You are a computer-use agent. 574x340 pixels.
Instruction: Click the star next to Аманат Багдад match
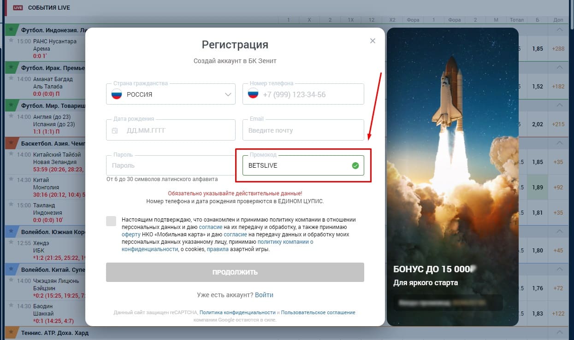click(12, 79)
